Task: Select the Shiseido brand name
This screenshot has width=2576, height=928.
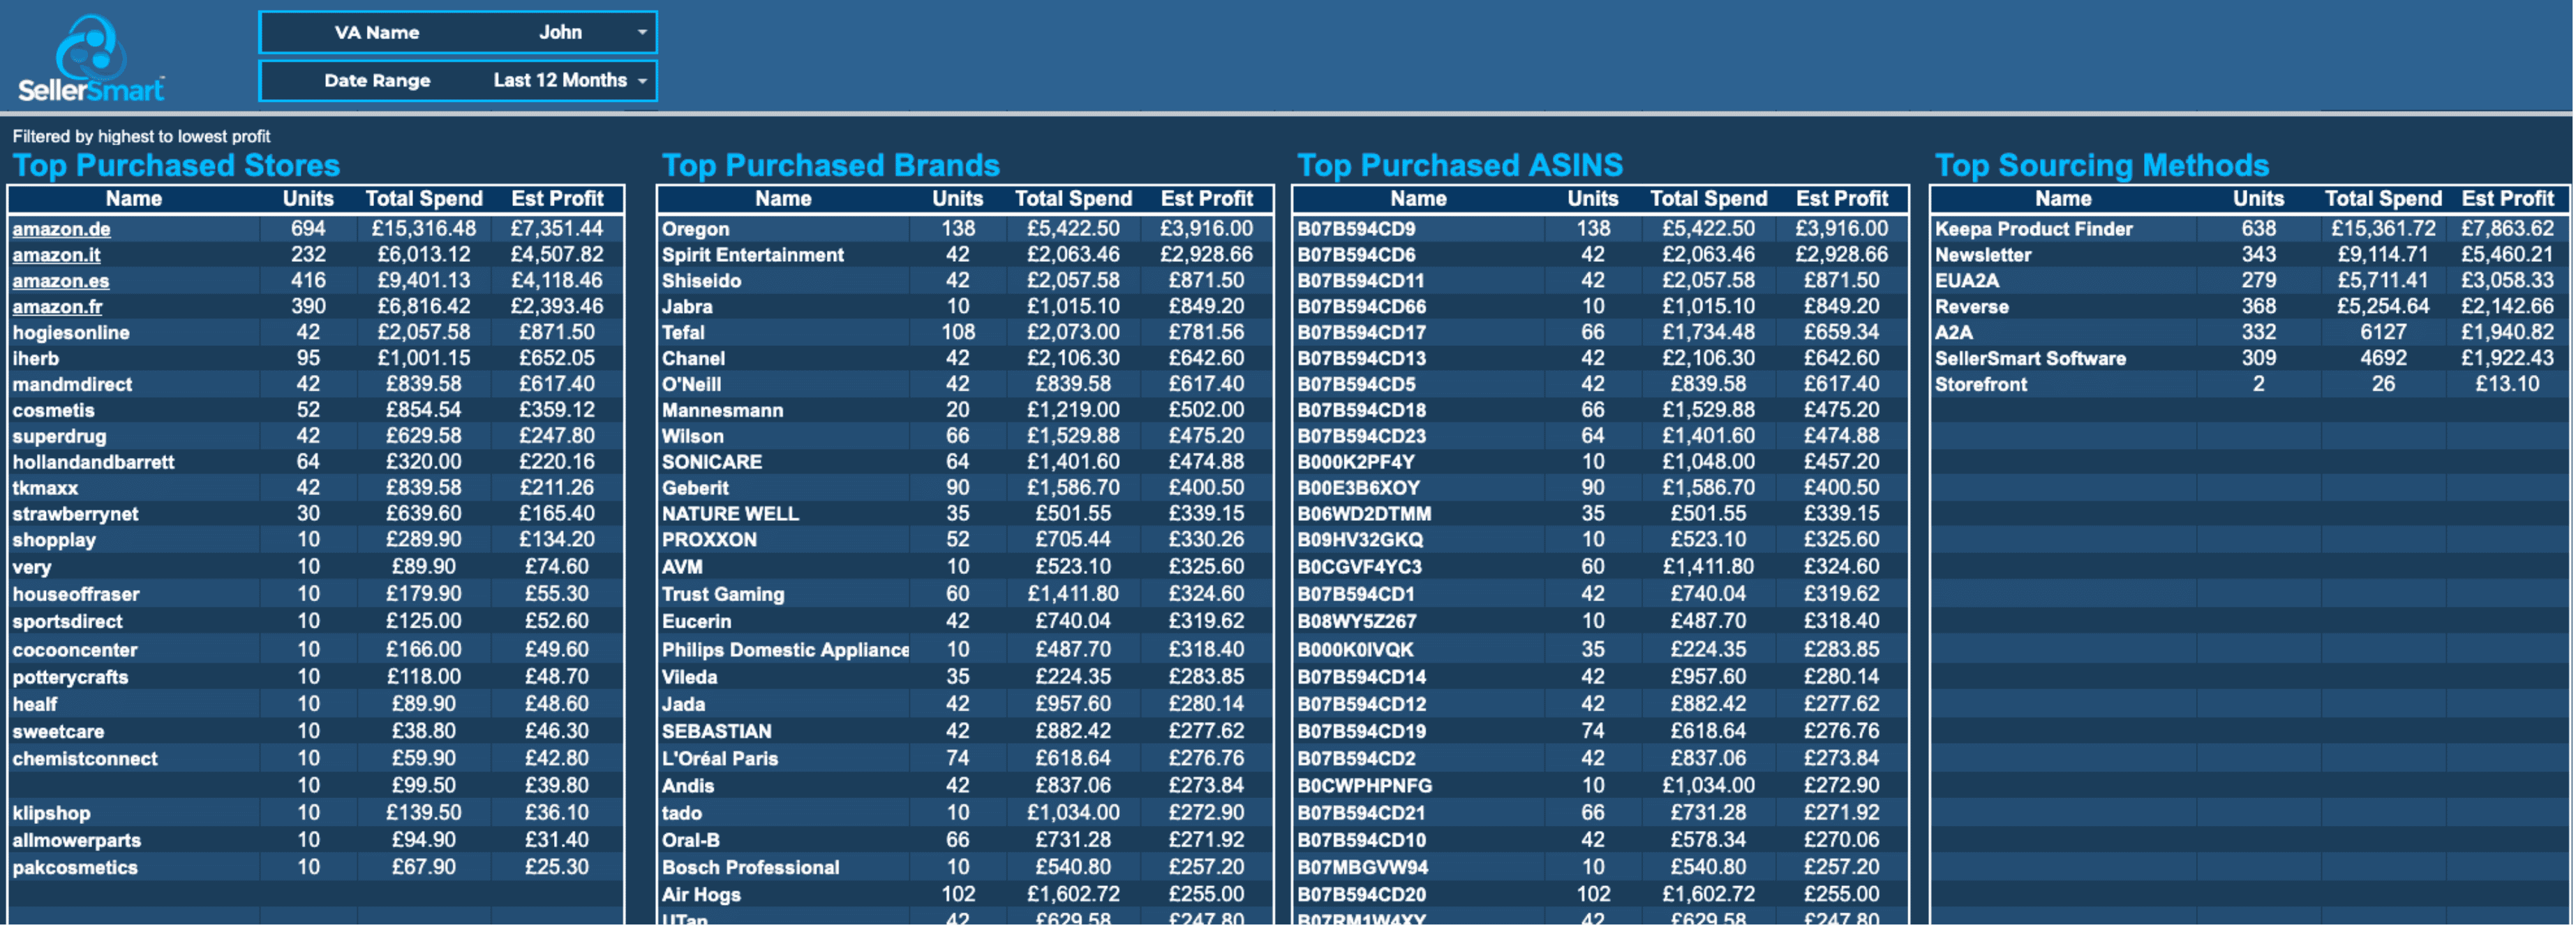Action: click(x=702, y=281)
